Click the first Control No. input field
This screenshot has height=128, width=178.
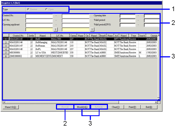[x=39, y=16]
